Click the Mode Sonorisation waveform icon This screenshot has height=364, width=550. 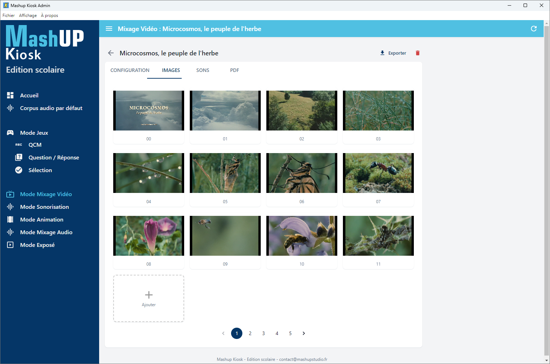(x=10, y=207)
